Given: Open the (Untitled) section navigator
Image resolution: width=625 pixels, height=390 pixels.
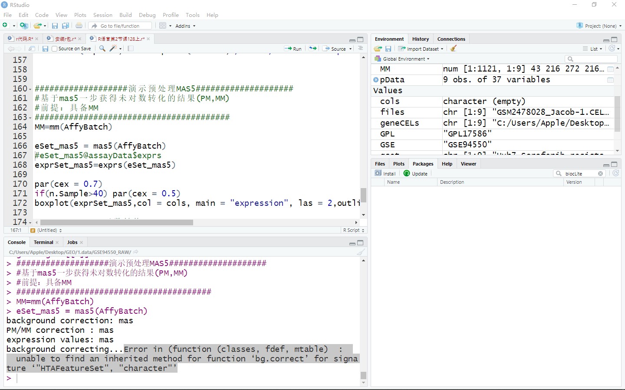Looking at the screenshot, I should coord(46,230).
